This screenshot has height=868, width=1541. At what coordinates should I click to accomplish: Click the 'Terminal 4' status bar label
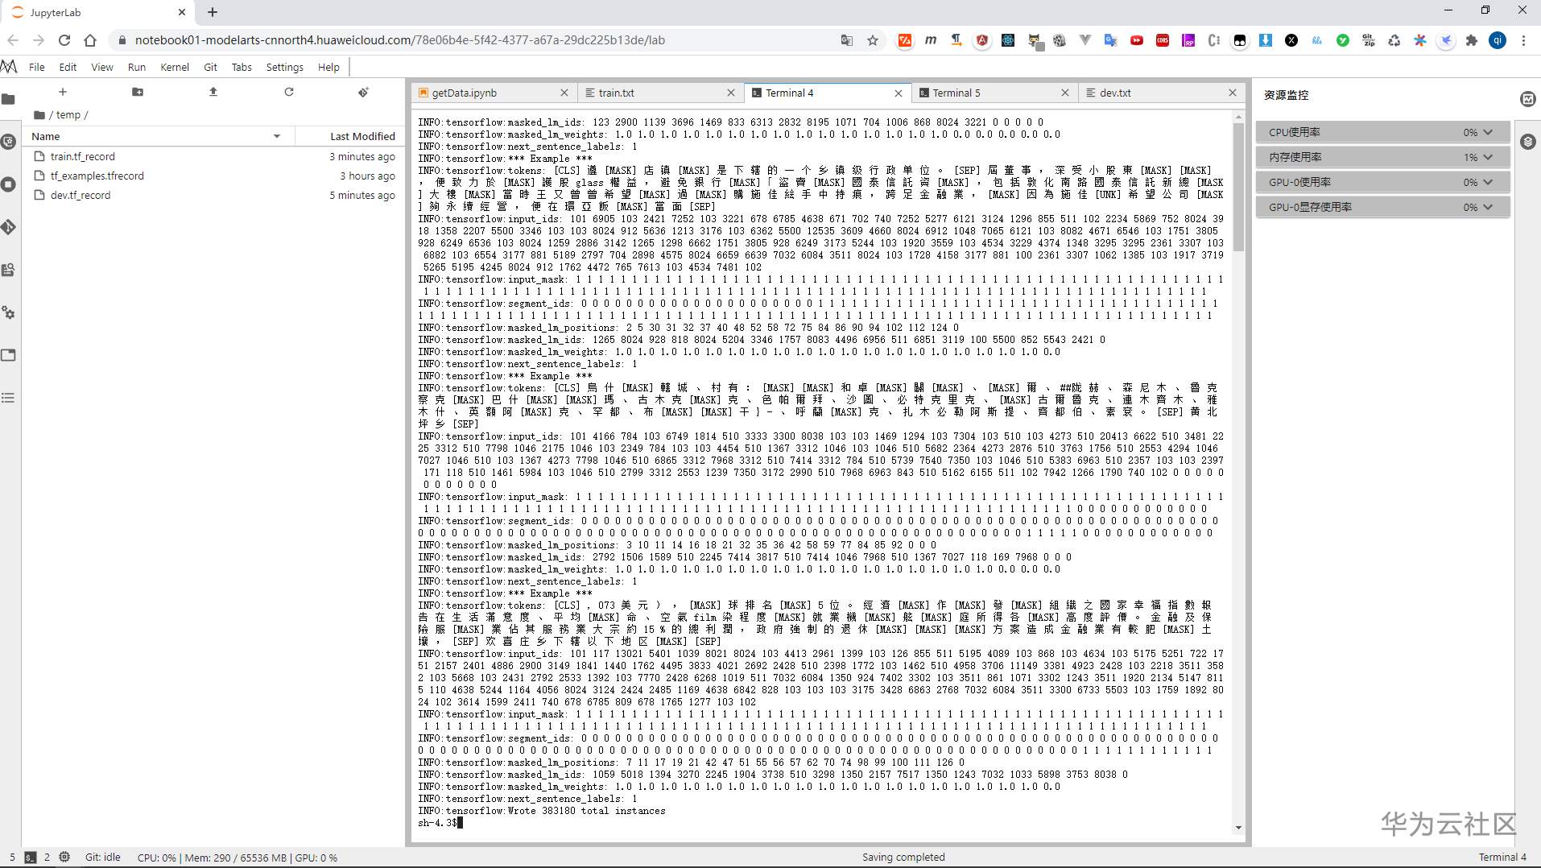click(1502, 858)
